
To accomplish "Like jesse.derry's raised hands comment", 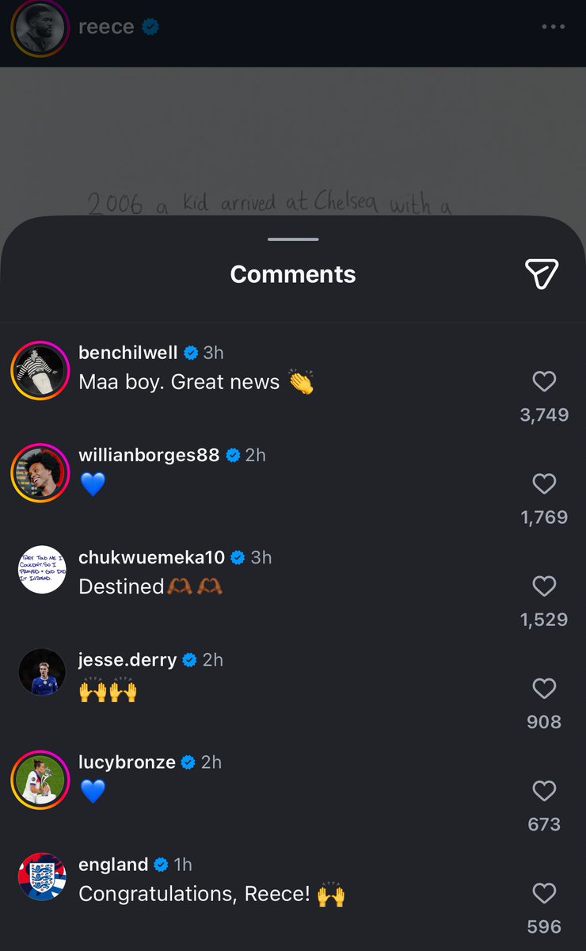I will [x=544, y=689].
